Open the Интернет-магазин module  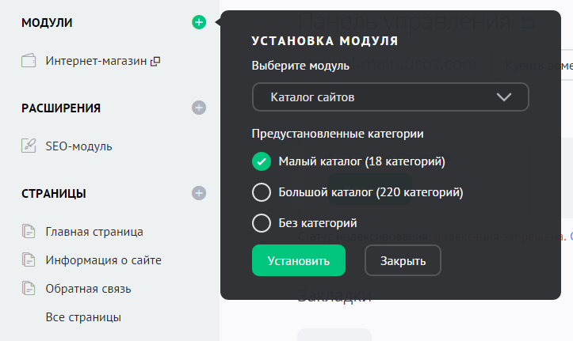(95, 61)
